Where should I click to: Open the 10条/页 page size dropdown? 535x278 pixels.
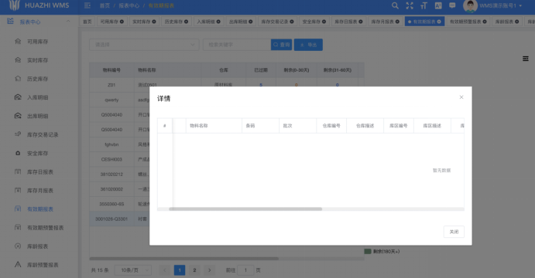tap(133, 270)
